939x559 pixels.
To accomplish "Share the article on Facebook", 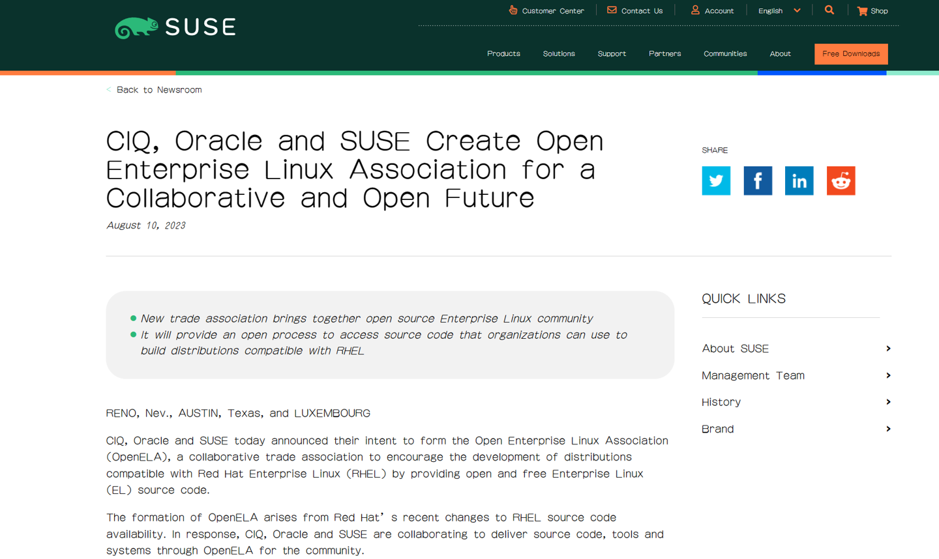I will point(758,180).
